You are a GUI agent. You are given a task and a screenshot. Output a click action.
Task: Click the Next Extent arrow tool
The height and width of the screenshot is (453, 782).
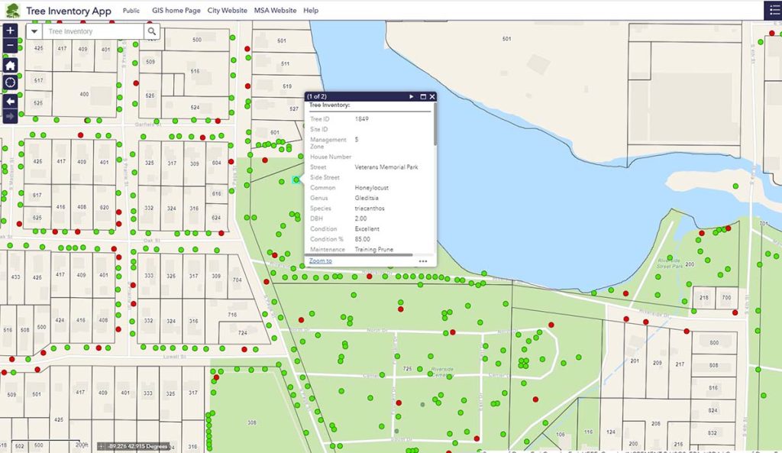(10, 115)
